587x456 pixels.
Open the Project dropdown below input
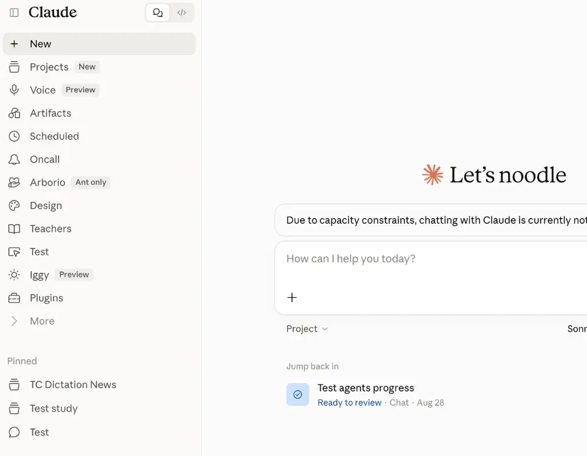307,329
